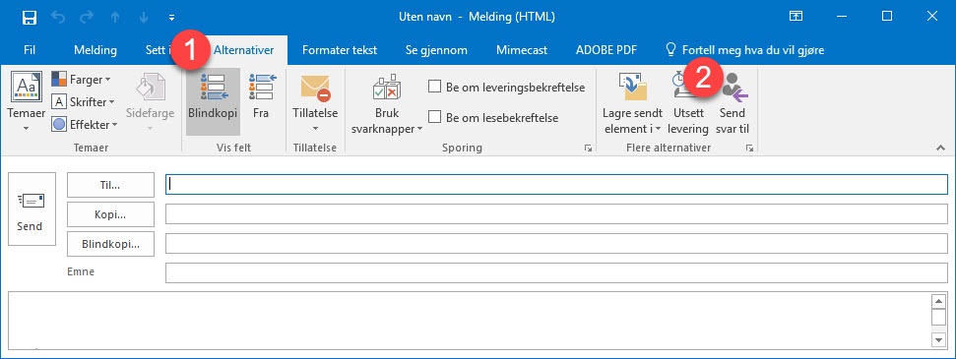Toggle the Blindkopi field button in ribbon

click(213, 101)
